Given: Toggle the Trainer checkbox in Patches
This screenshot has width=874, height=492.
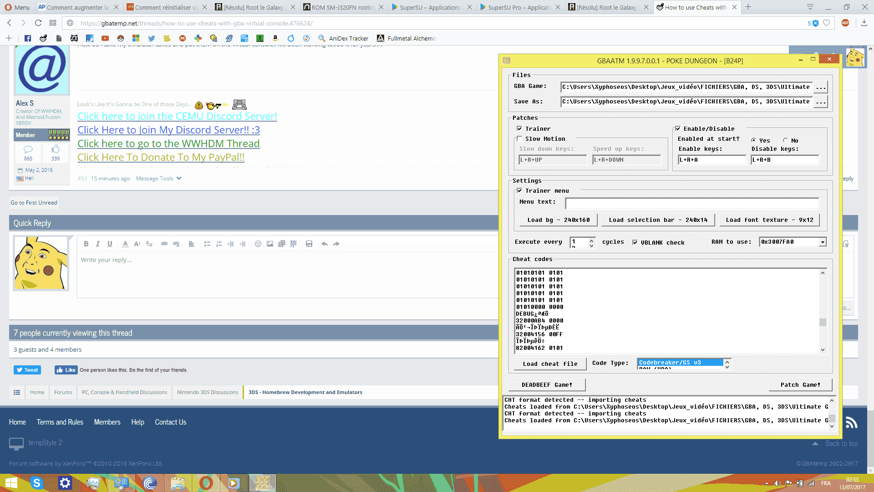Looking at the screenshot, I should [519, 129].
